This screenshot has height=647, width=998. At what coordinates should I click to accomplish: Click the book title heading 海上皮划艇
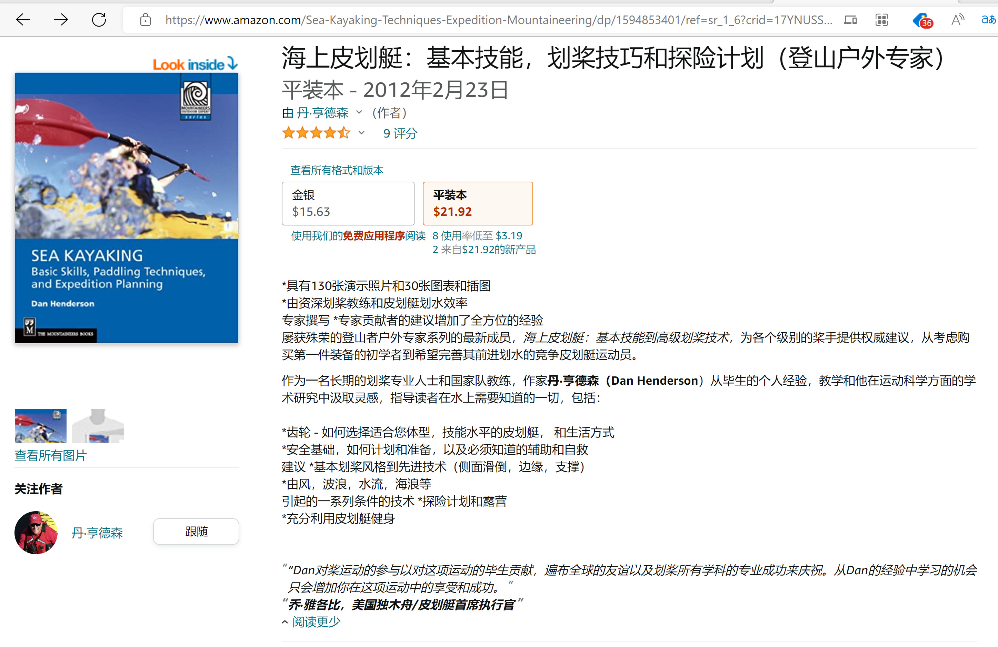613,58
